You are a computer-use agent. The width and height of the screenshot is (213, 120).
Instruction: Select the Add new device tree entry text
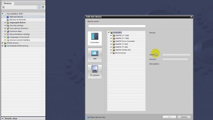[16, 17]
